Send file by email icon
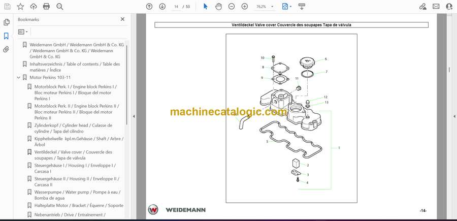This screenshot has height=221, width=457. pos(436,7)
